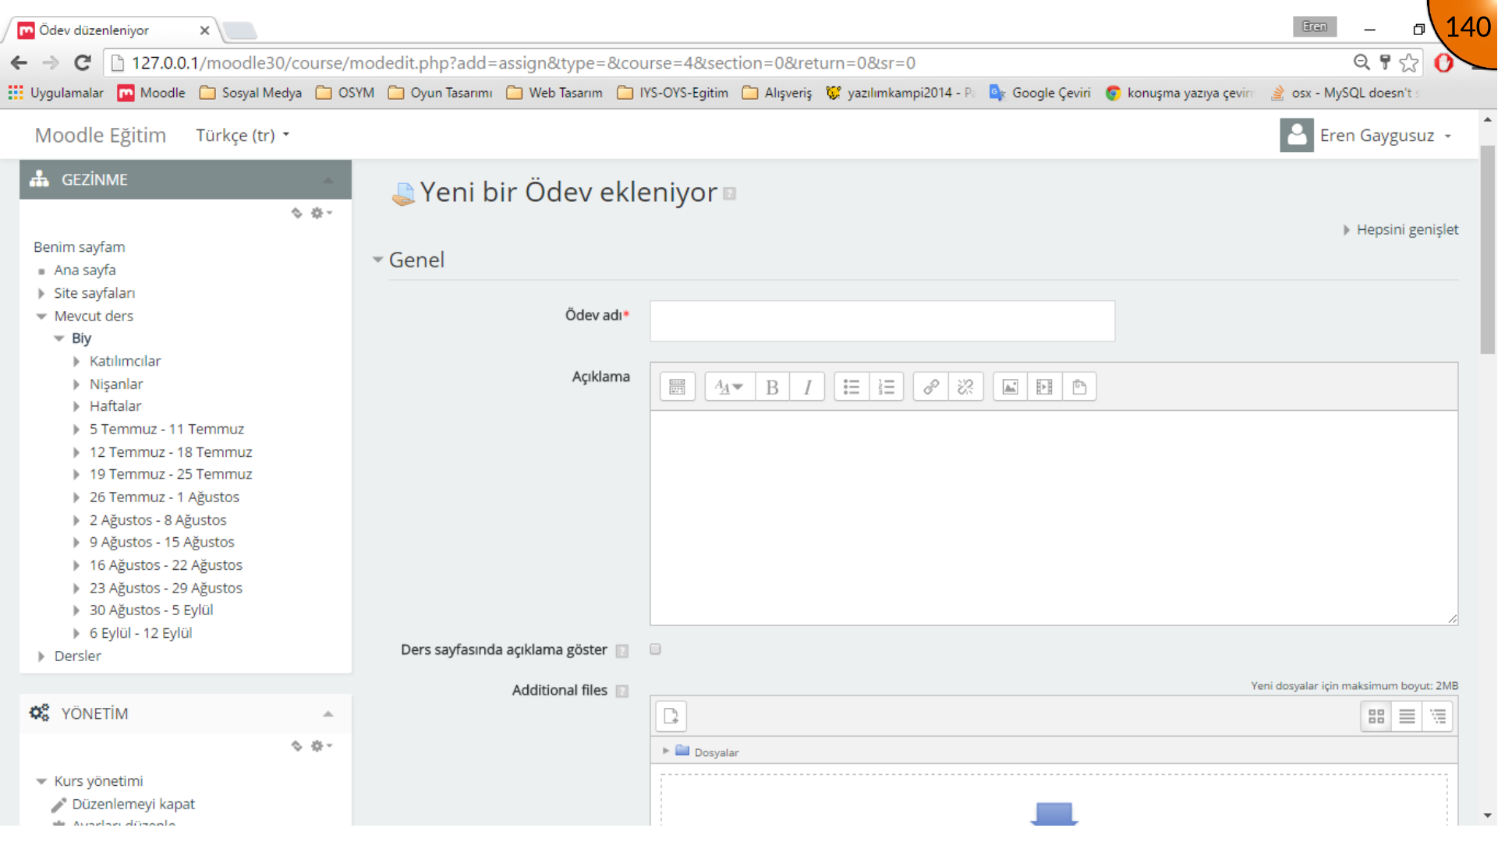Open the Moodle bookmark
1498x842 pixels.
point(151,93)
